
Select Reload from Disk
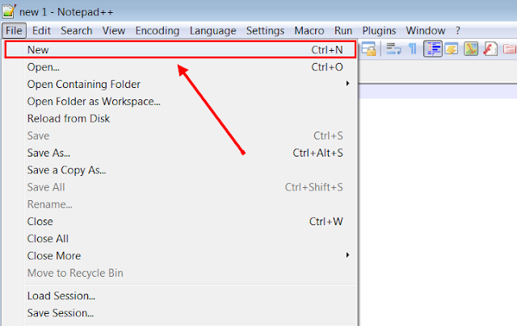pyautogui.click(x=181, y=119)
